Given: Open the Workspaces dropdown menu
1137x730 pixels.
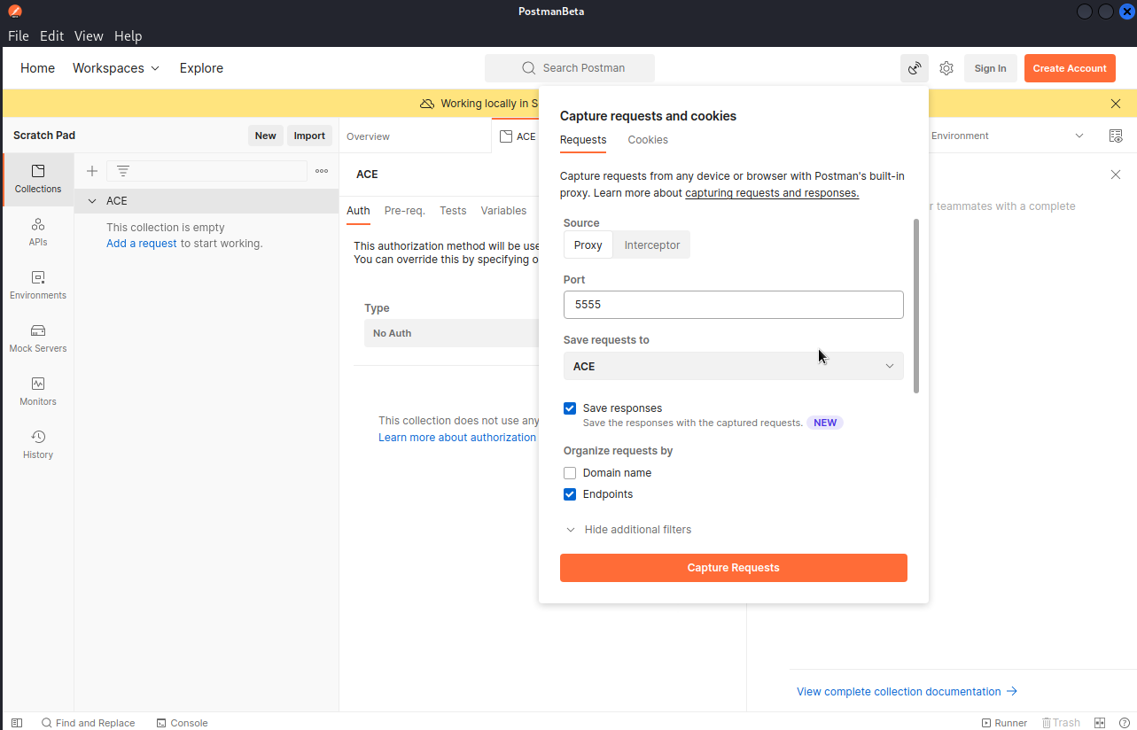Looking at the screenshot, I should coord(116,68).
